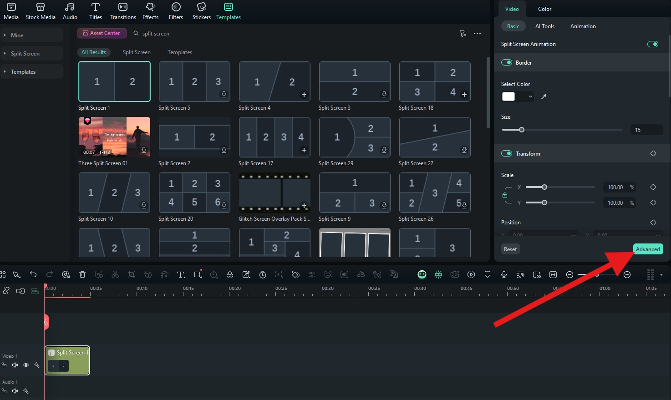Screen dimensions: 671x400
Task: Download the Split Screen 3 template
Action: tap(384, 95)
